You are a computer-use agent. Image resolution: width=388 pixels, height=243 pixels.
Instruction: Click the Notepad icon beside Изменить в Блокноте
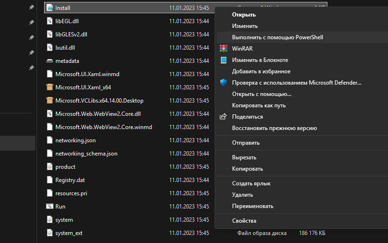pos(224,60)
